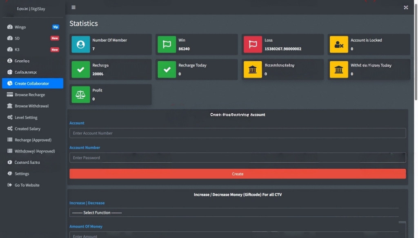Screen dimensions: 418x238
Task: Click the green Win flag icon
Action: click(167, 44)
